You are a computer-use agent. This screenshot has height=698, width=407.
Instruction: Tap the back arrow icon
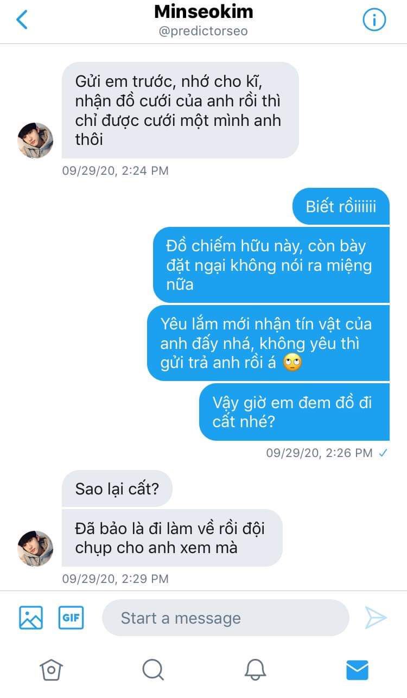pyautogui.click(x=22, y=20)
